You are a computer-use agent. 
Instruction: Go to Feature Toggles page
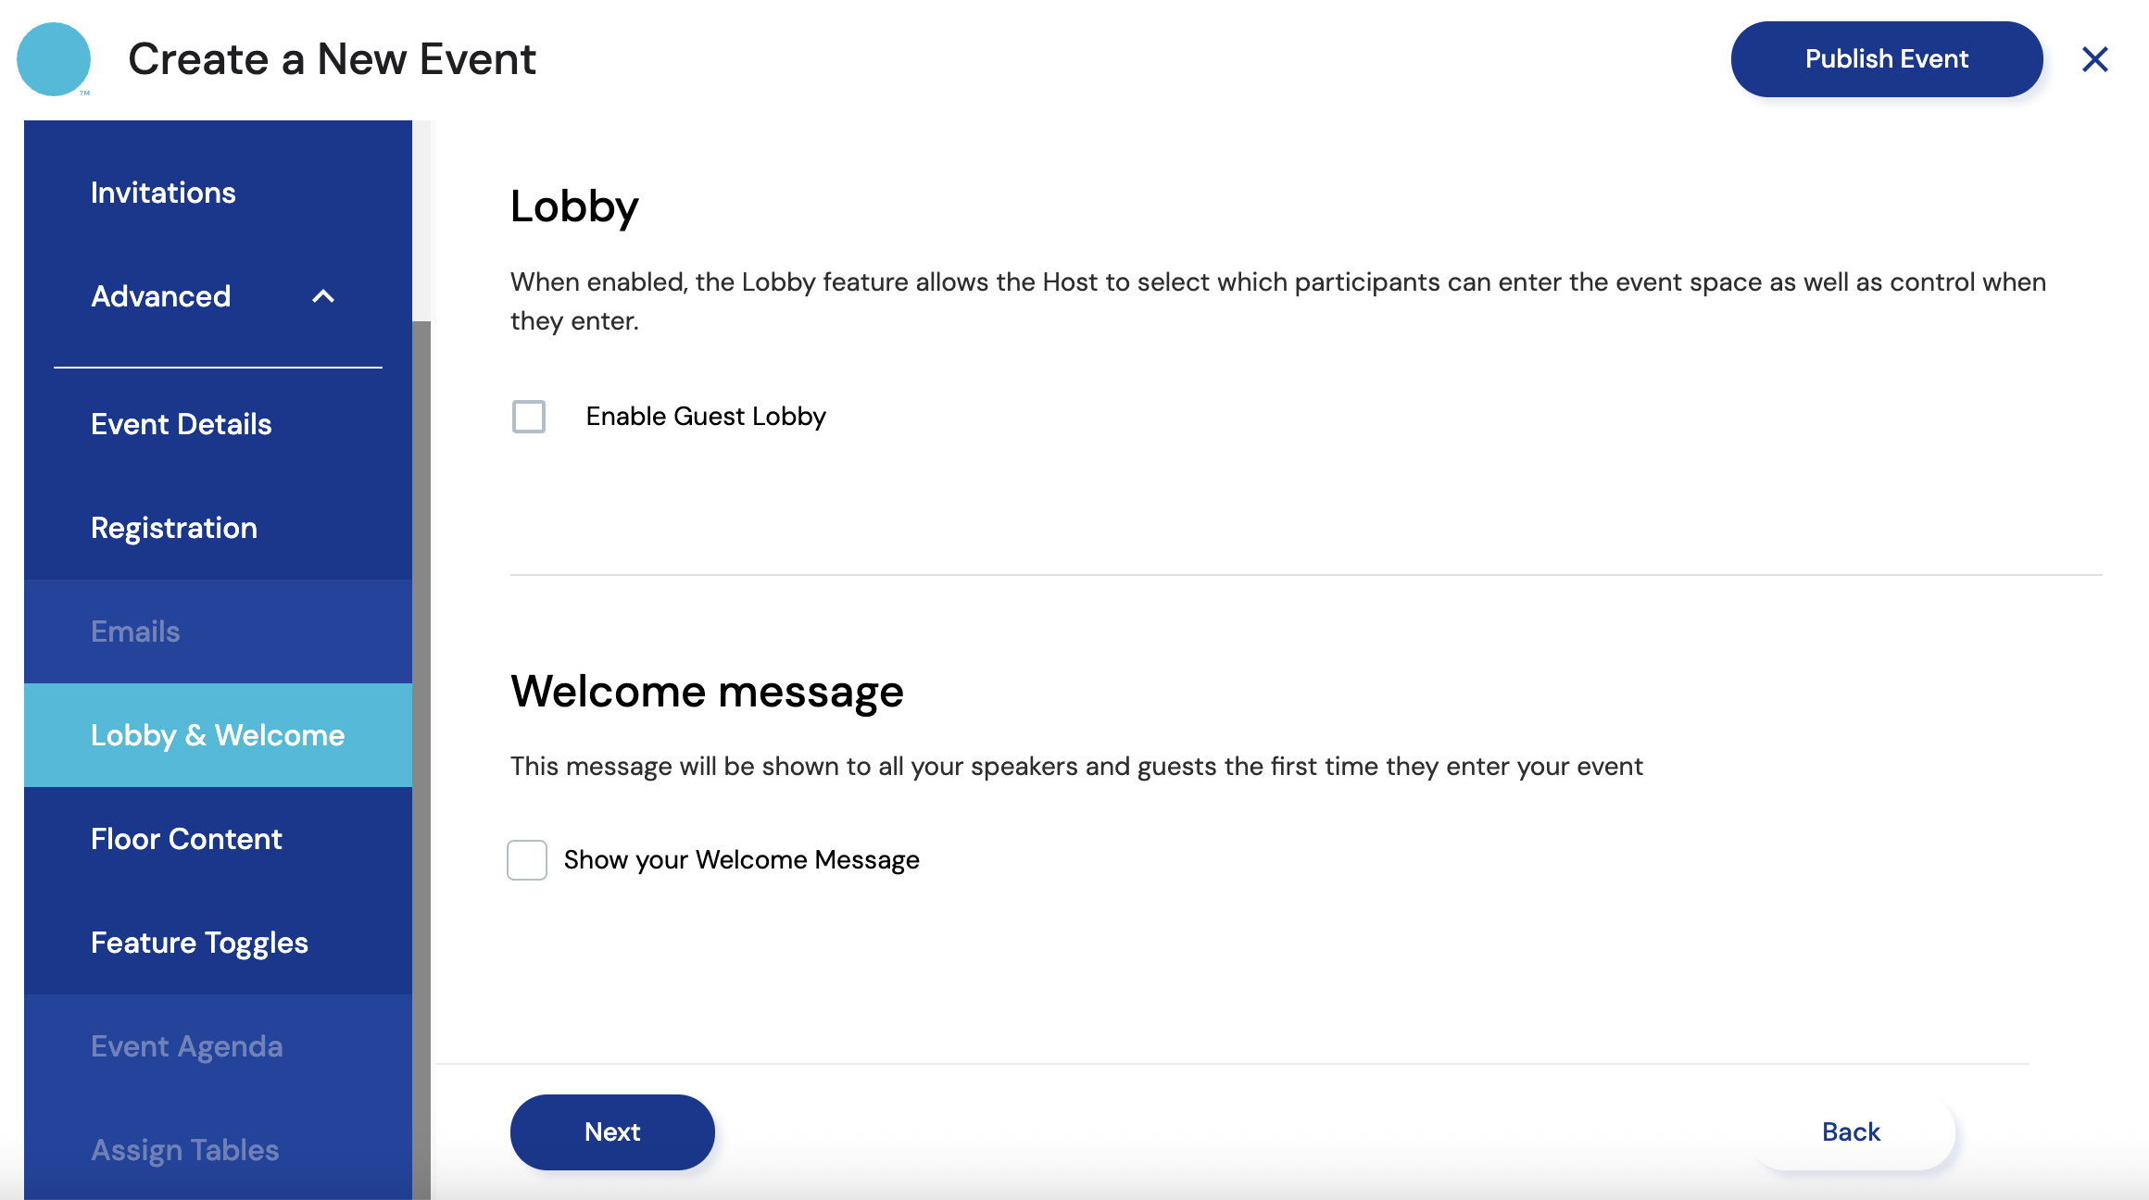click(x=199, y=943)
